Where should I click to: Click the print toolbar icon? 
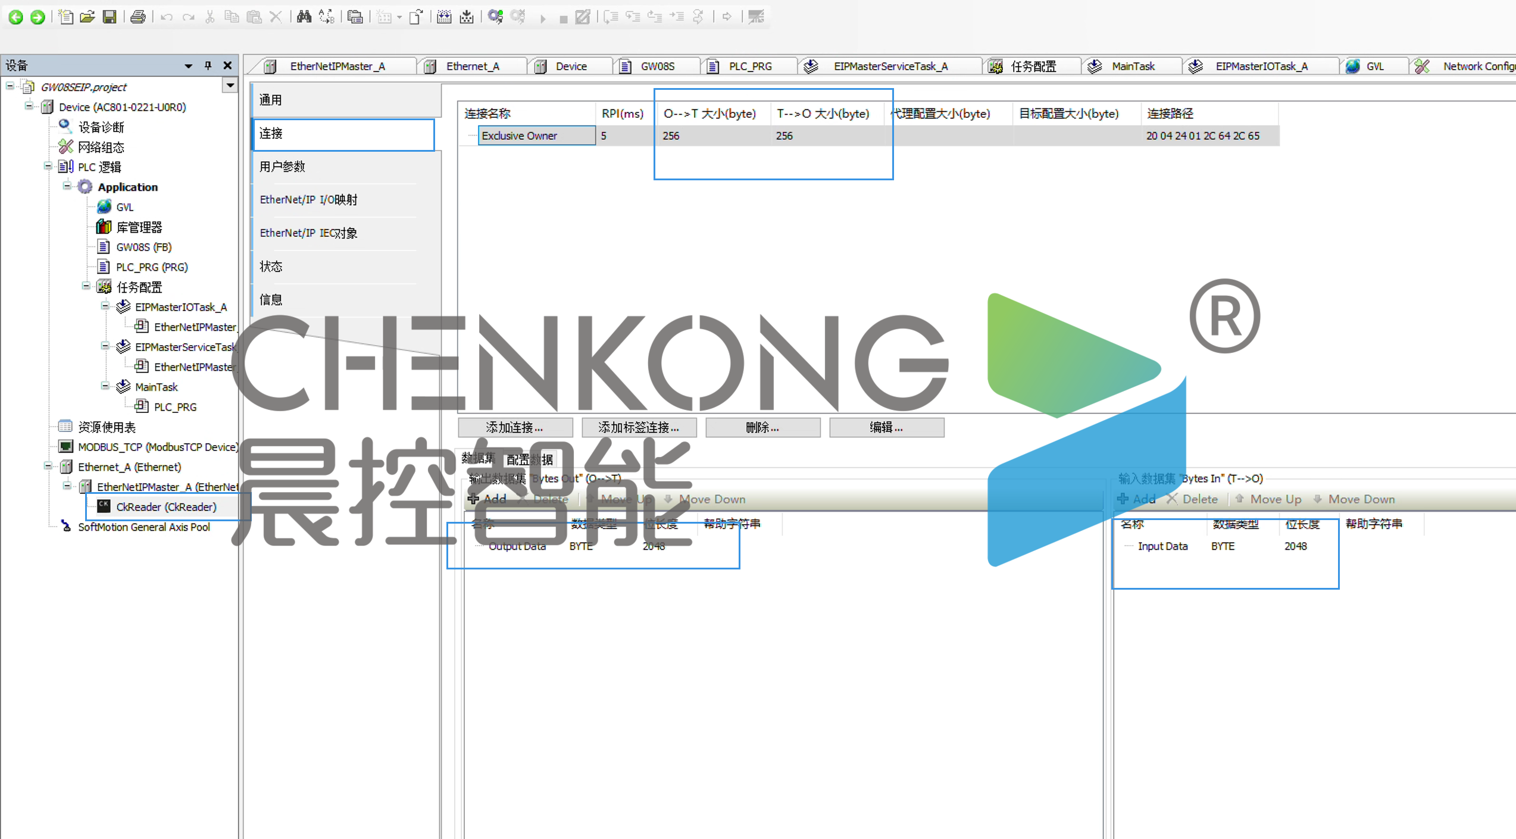point(137,17)
